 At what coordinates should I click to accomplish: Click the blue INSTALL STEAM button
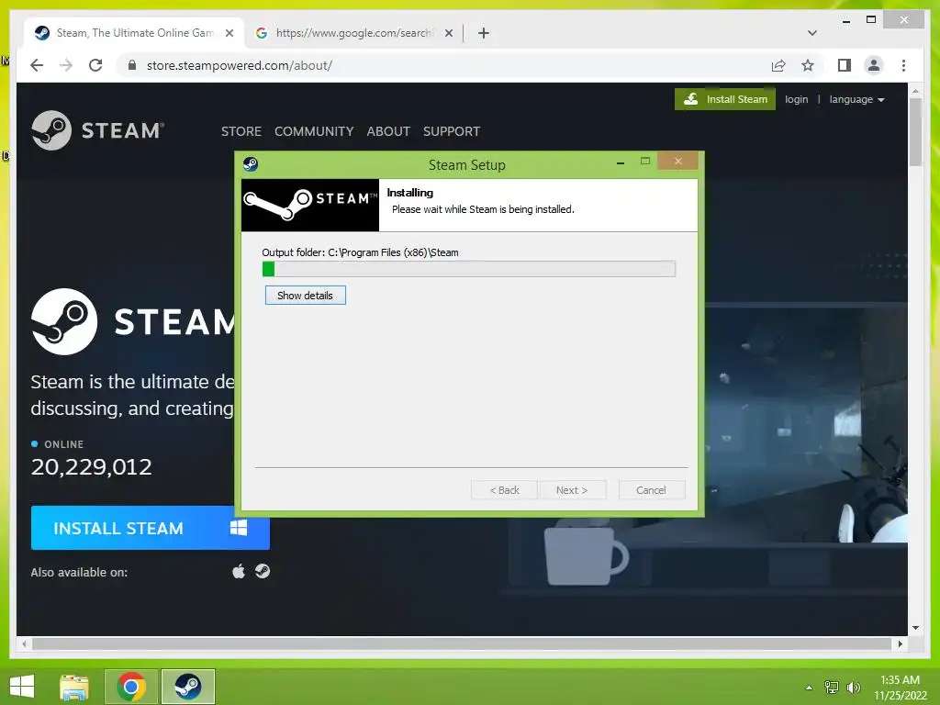coord(150,528)
